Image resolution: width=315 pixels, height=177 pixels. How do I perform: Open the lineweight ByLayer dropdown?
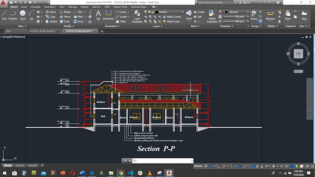coord(236,17)
